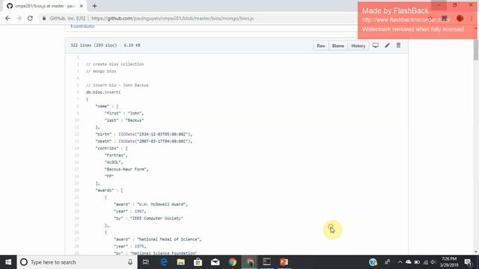Open network connection tray icon

426,262
